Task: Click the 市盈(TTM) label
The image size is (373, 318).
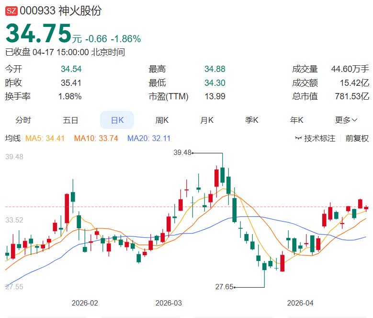Action: (169, 96)
